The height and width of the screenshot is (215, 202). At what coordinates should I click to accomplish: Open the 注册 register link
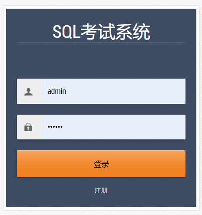coord(101,191)
